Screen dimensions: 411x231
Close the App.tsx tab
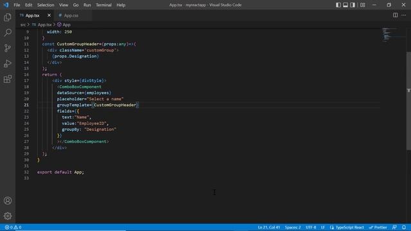(x=49, y=15)
